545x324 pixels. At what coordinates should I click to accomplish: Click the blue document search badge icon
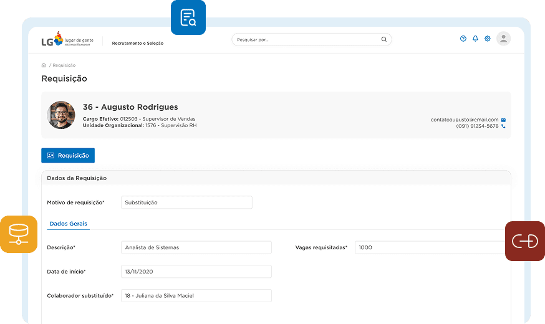click(188, 17)
